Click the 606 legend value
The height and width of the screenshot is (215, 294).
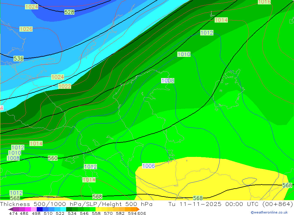(142, 213)
